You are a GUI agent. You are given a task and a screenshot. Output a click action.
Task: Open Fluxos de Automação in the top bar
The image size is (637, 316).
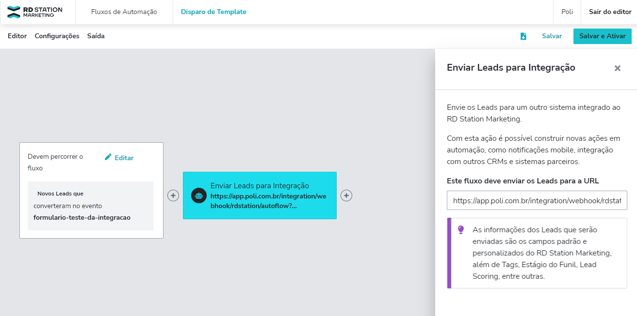124,12
